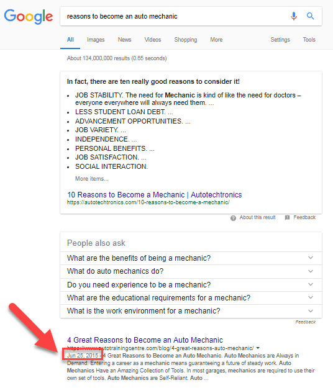Click the blue magnifying glass search icon
The width and height of the screenshot is (333, 388).
[x=310, y=16]
